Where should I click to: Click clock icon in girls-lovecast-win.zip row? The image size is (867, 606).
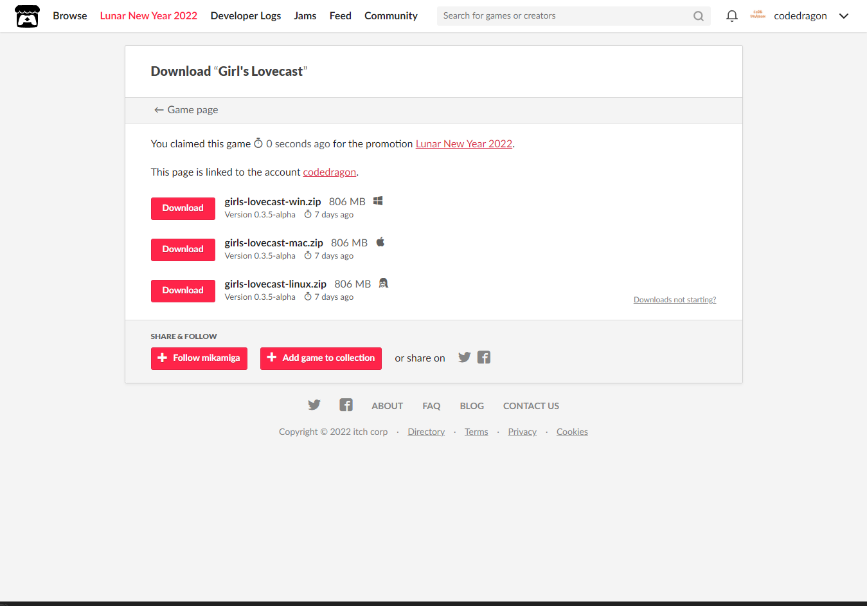(x=308, y=214)
